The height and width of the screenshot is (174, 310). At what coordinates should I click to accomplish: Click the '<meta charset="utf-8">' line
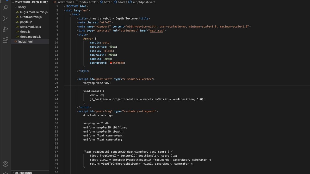coord(95,22)
